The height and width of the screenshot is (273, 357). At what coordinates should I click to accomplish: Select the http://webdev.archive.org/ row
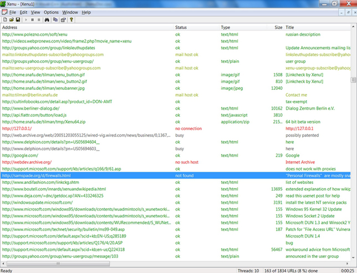(x=175, y=162)
